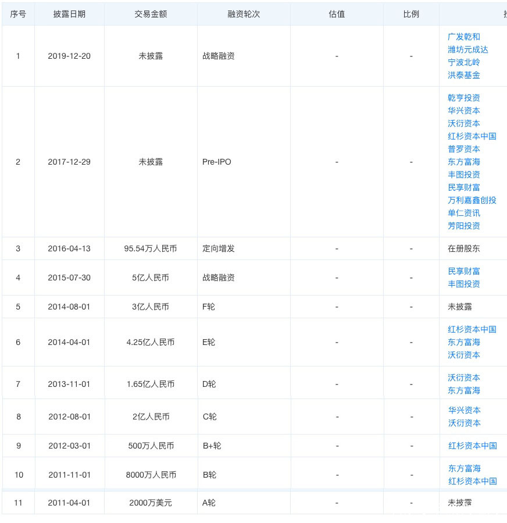
Task: Click 民享财富 in the Pre-IPO row
Action: coord(463,187)
